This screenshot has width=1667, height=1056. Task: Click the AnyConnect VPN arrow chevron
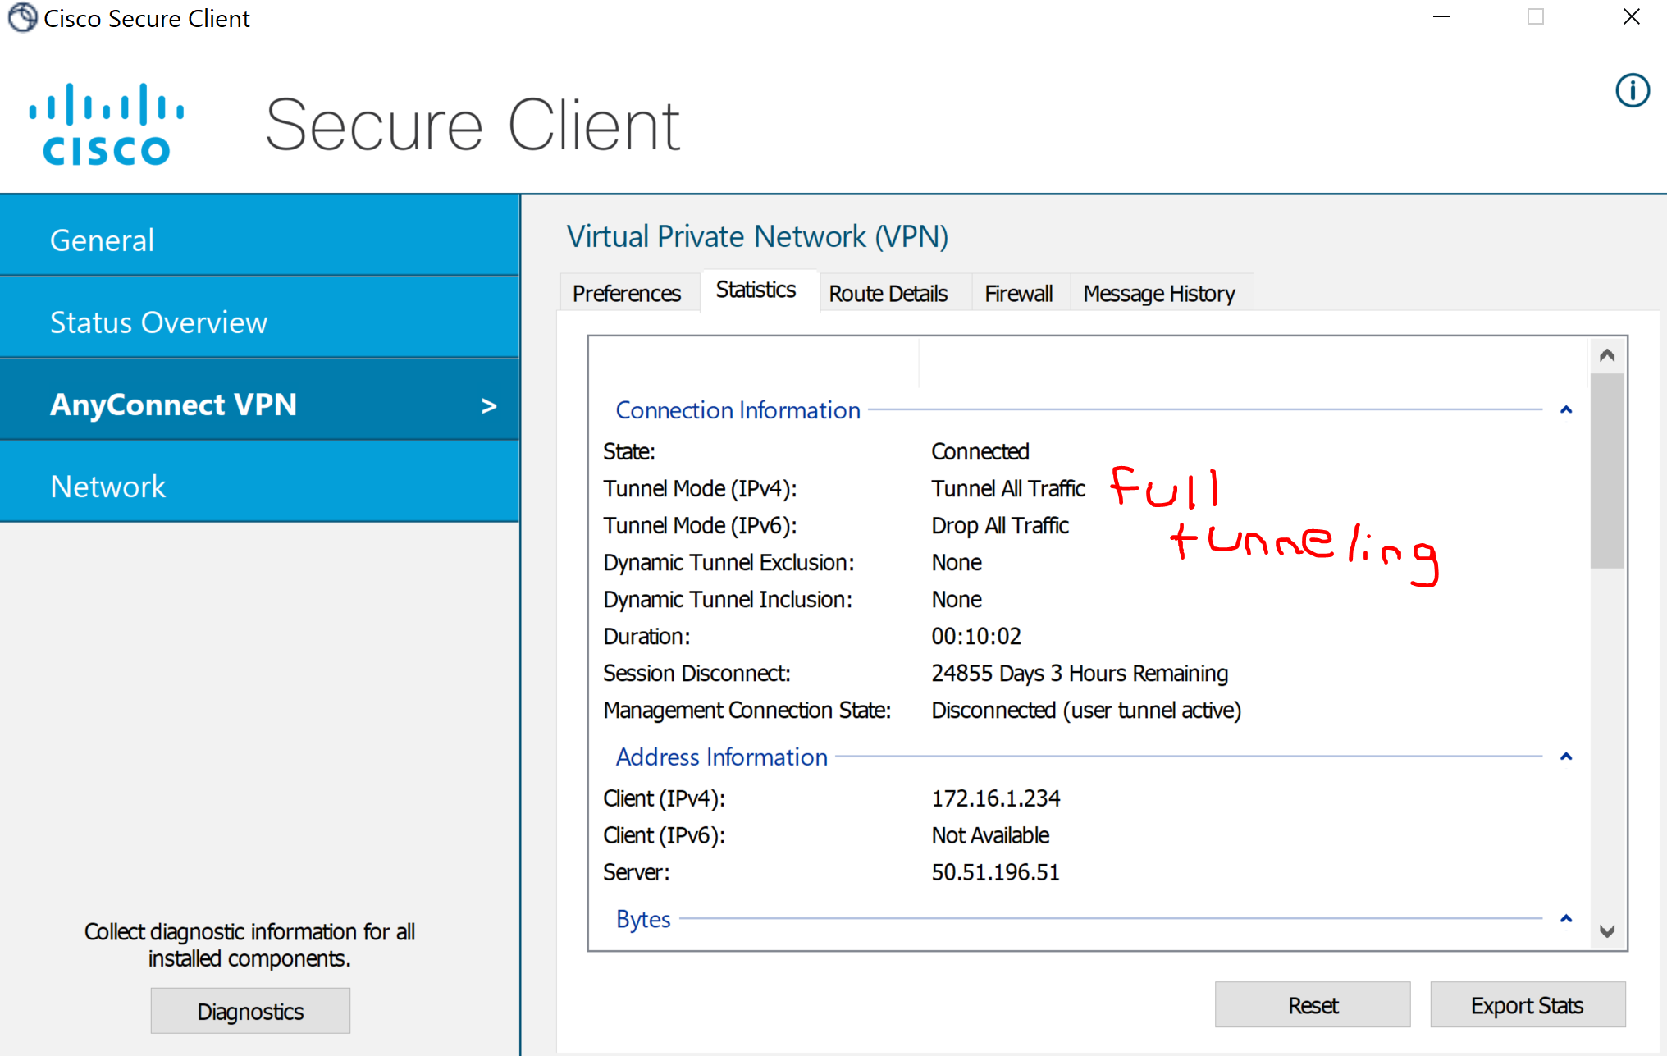click(x=489, y=405)
